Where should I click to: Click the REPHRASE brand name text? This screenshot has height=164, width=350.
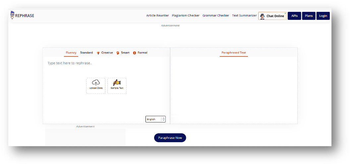click(x=25, y=16)
